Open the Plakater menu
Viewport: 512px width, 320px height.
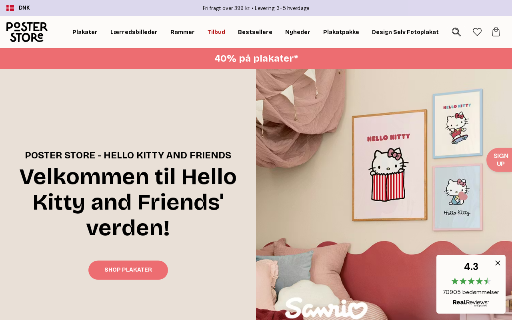pos(85,32)
